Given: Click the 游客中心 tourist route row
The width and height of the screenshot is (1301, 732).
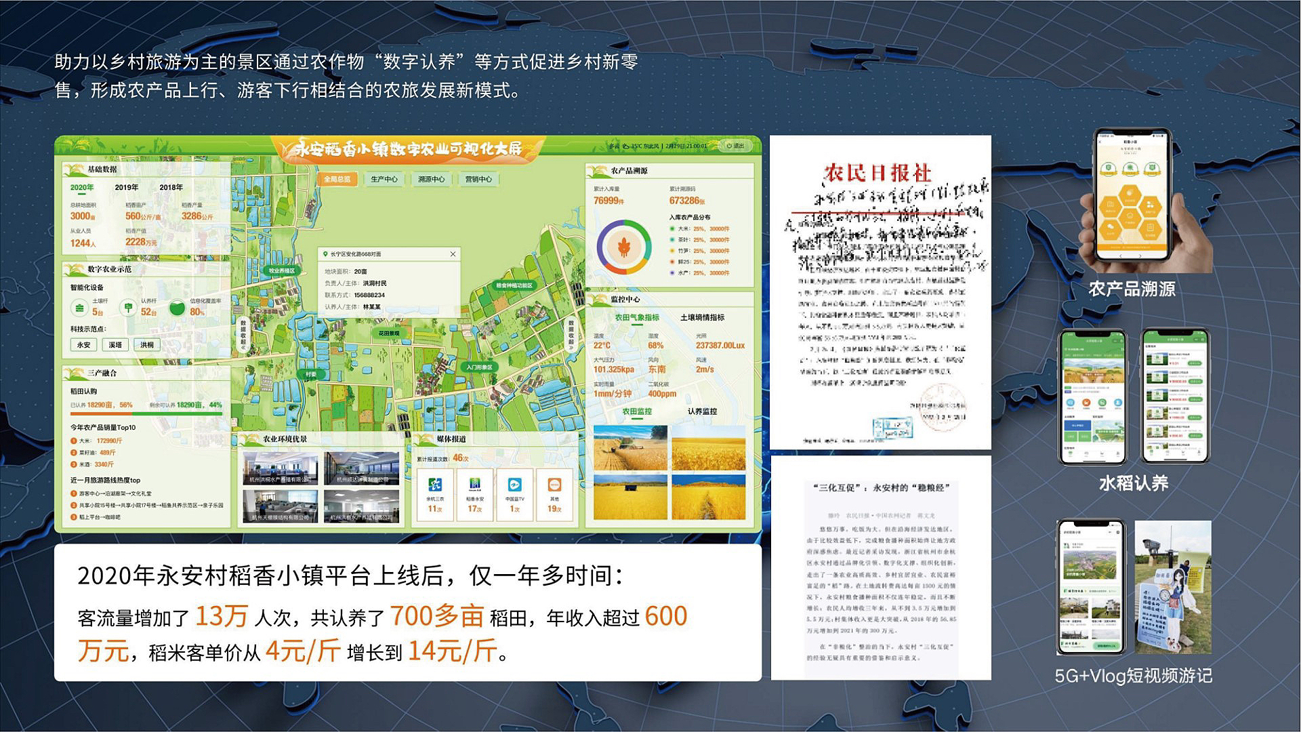Looking at the screenshot, I should (112, 494).
